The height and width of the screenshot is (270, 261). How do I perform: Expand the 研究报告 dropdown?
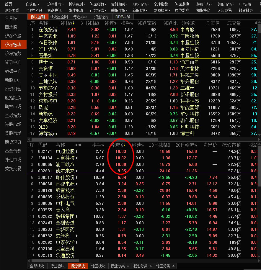pos(98,11)
